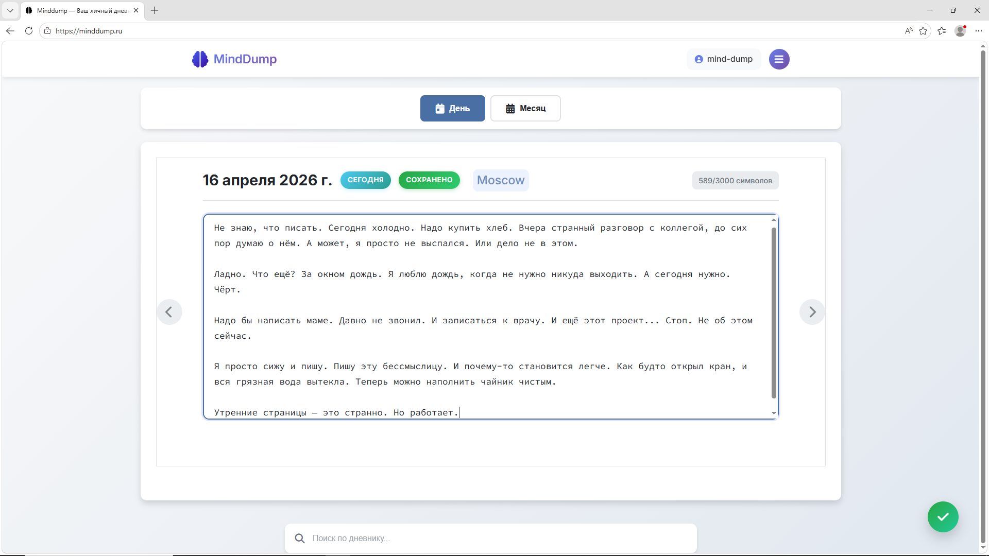
Task: Click the СЕГОДНЯ badge
Action: pos(365,180)
